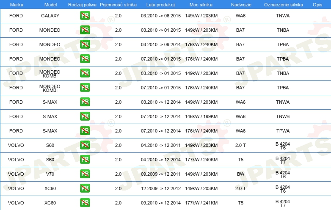Click the date range 07.2010 -> 12.2014 in the TPWA row
Viewport: 331px width, 210px height.
pyautogui.click(x=161, y=131)
